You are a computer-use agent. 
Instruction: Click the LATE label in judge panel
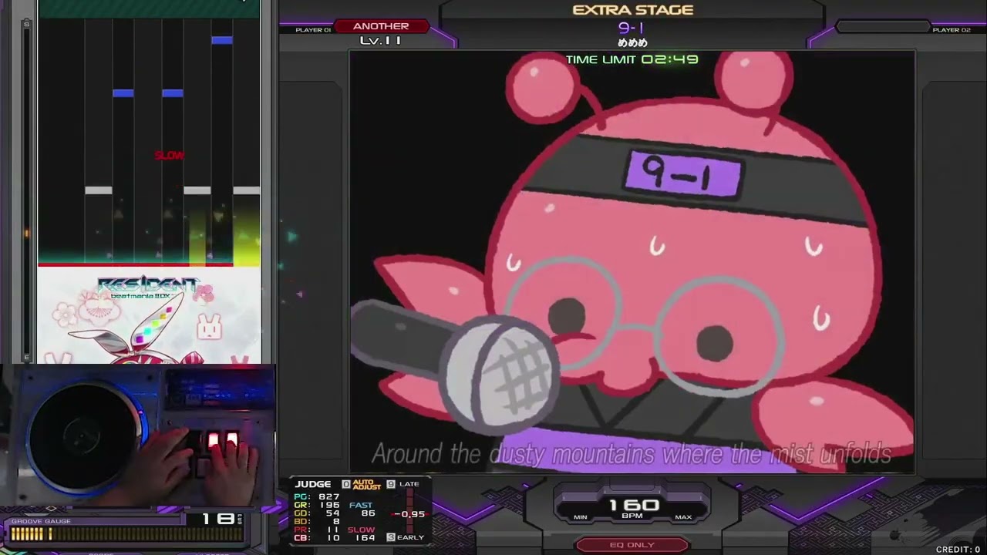pyautogui.click(x=409, y=484)
